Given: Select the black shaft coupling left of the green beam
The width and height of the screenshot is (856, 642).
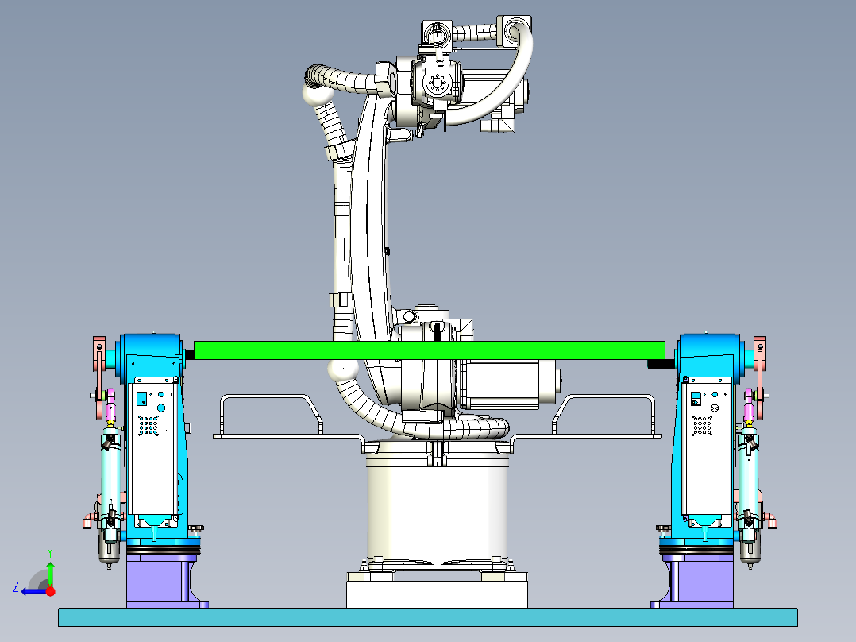Looking at the screenshot, I should (190, 354).
